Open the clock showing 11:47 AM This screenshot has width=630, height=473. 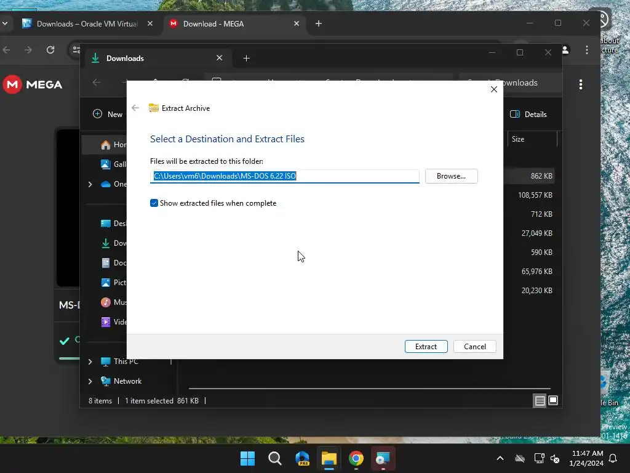[x=586, y=458]
